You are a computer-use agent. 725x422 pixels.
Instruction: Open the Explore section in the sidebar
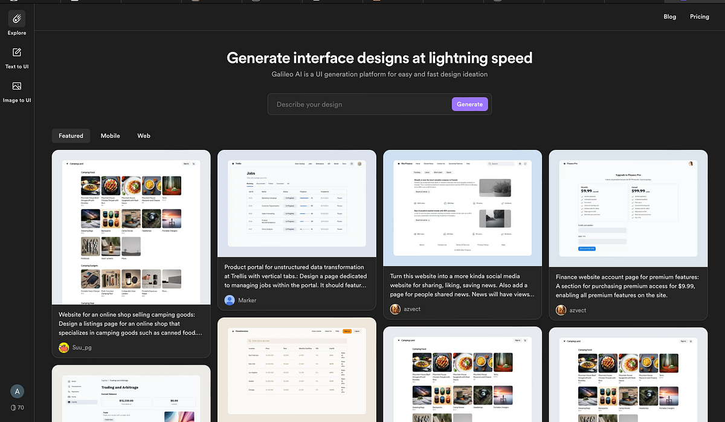coord(17,24)
